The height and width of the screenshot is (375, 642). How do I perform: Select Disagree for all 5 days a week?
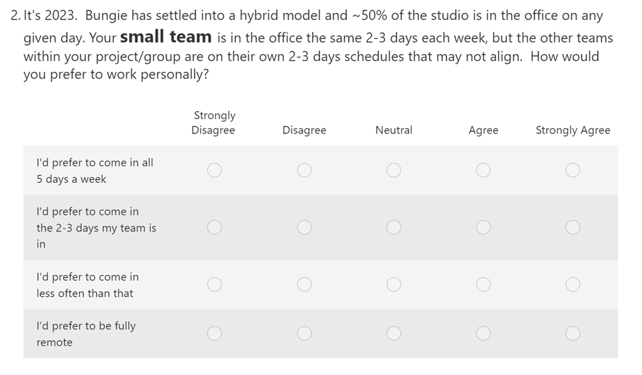tap(305, 170)
